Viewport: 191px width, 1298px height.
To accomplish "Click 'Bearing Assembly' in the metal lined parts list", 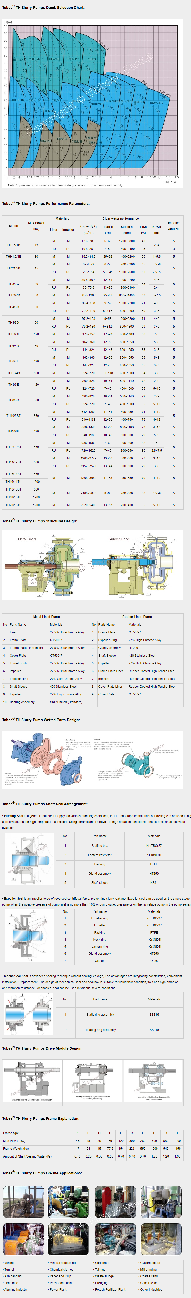I will pyautogui.click(x=22, y=702).
